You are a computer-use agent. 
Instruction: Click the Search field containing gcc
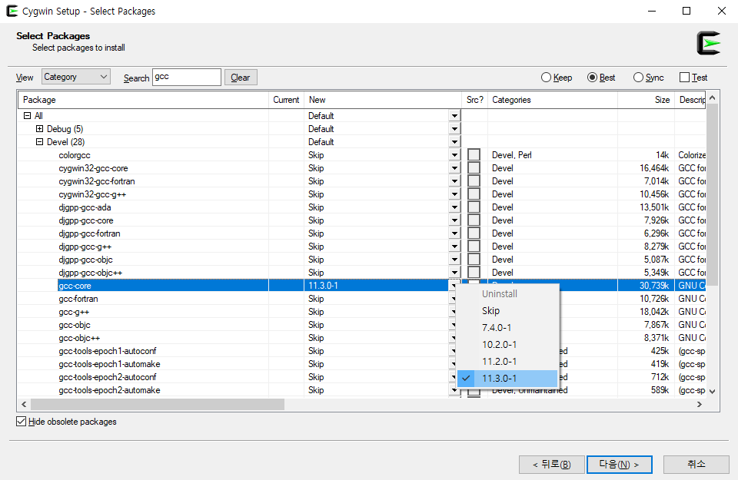point(187,77)
